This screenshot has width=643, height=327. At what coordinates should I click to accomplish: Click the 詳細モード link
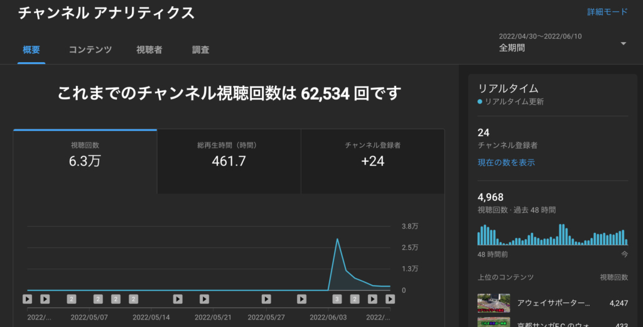tap(607, 12)
